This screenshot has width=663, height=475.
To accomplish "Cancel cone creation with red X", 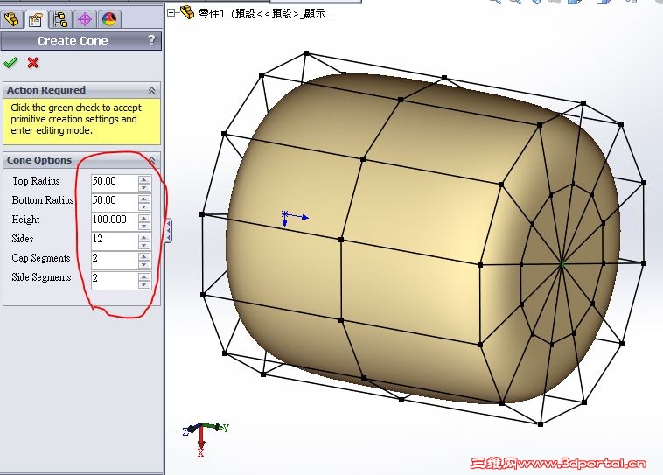I will [x=32, y=63].
